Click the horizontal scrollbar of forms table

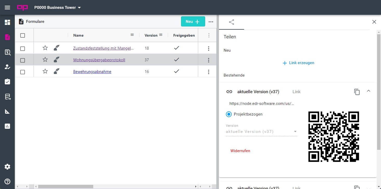(x=65, y=186)
